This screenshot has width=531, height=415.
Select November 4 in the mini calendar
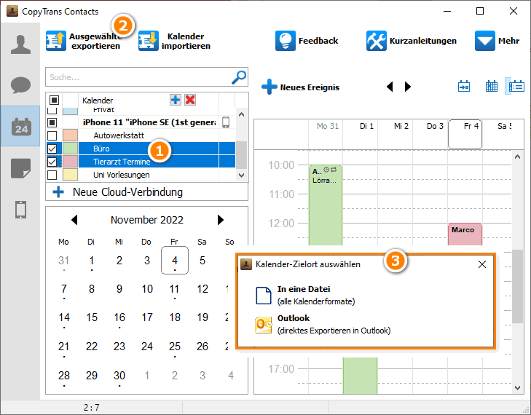[x=175, y=261]
